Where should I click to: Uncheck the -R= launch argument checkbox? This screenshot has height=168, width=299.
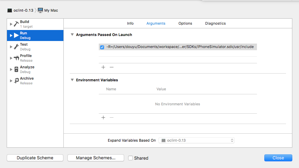click(102, 47)
